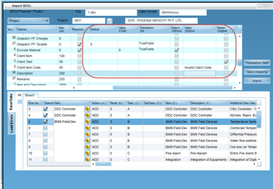273x189 pixels.
Task: Click the Translation Set column header
Action: tap(154, 29)
